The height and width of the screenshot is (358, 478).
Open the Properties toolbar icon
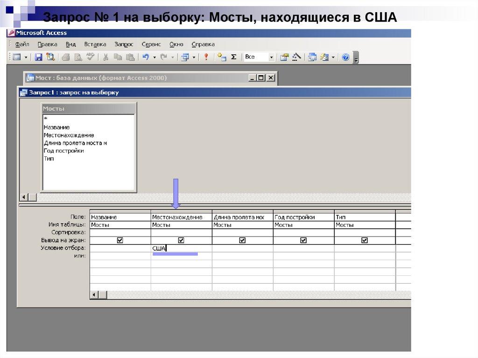tap(284, 57)
